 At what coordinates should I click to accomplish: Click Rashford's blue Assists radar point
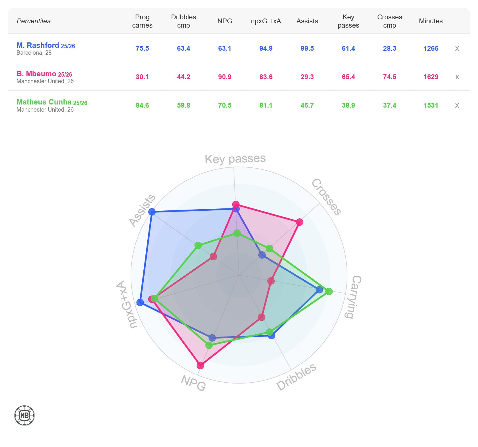[x=152, y=212]
